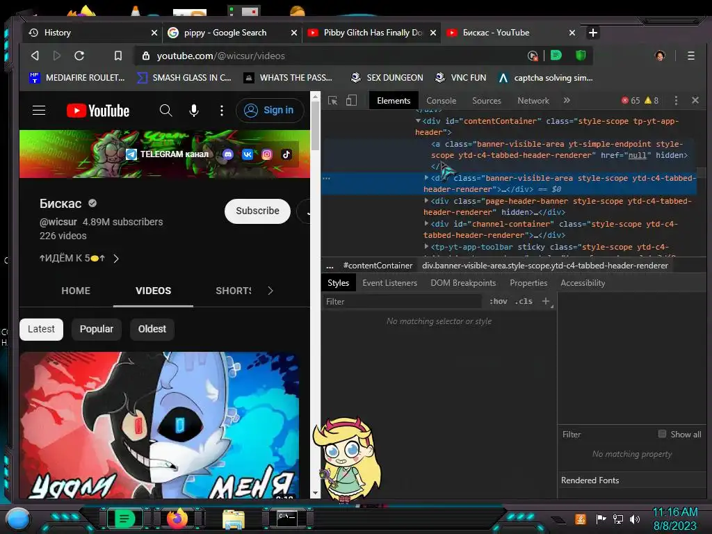Expand the channel-container div node
Image resolution: width=712 pixels, height=534 pixels.
pos(426,224)
